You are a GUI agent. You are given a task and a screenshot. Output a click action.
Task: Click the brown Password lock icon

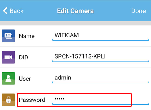click(9, 100)
